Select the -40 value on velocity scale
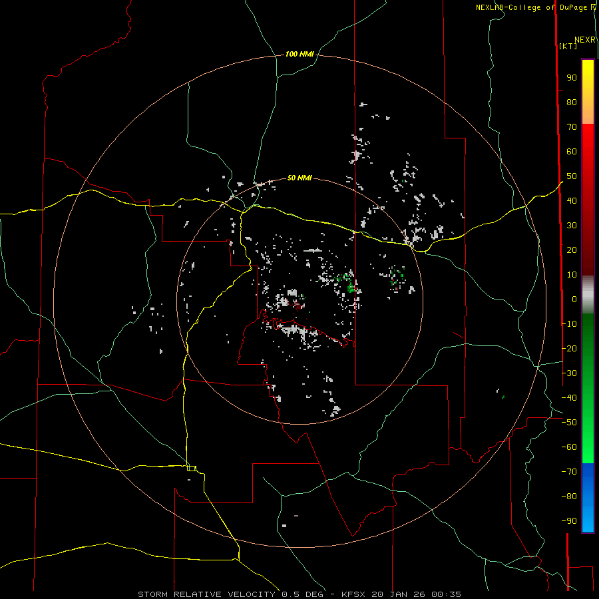 click(x=569, y=398)
